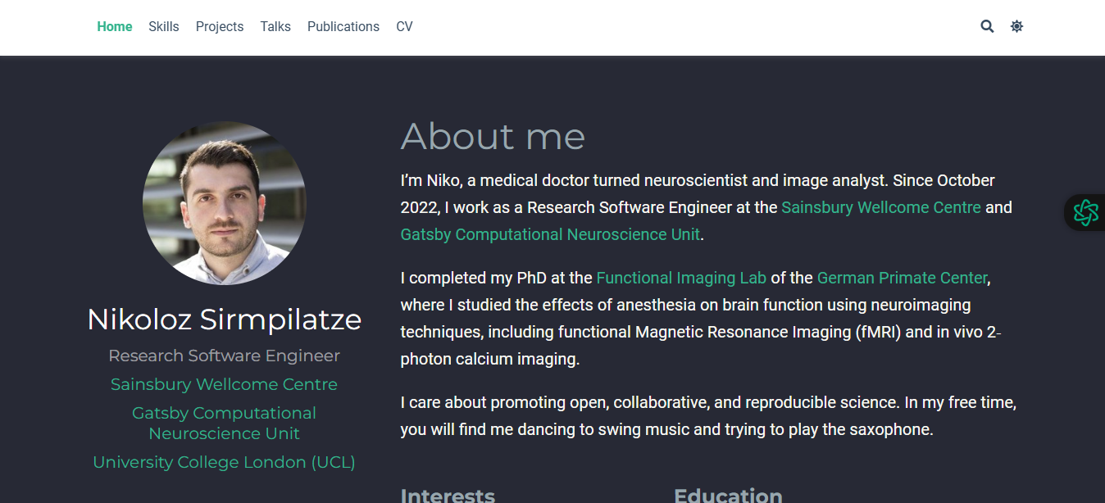Navigate to the Projects page
Screen dimensions: 1105x503
tap(220, 26)
